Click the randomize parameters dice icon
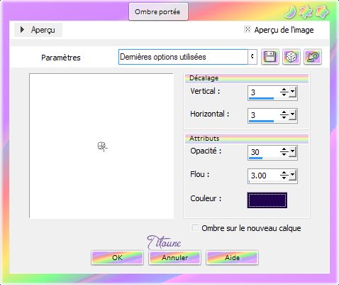This screenshot has height=285, width=339. (291, 57)
